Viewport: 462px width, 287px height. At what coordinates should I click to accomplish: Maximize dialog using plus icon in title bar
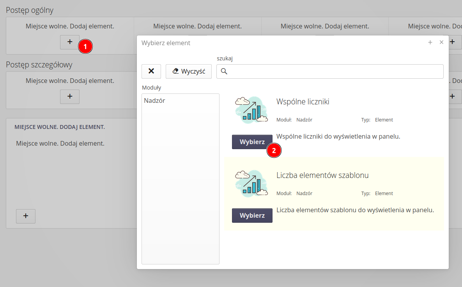click(430, 42)
